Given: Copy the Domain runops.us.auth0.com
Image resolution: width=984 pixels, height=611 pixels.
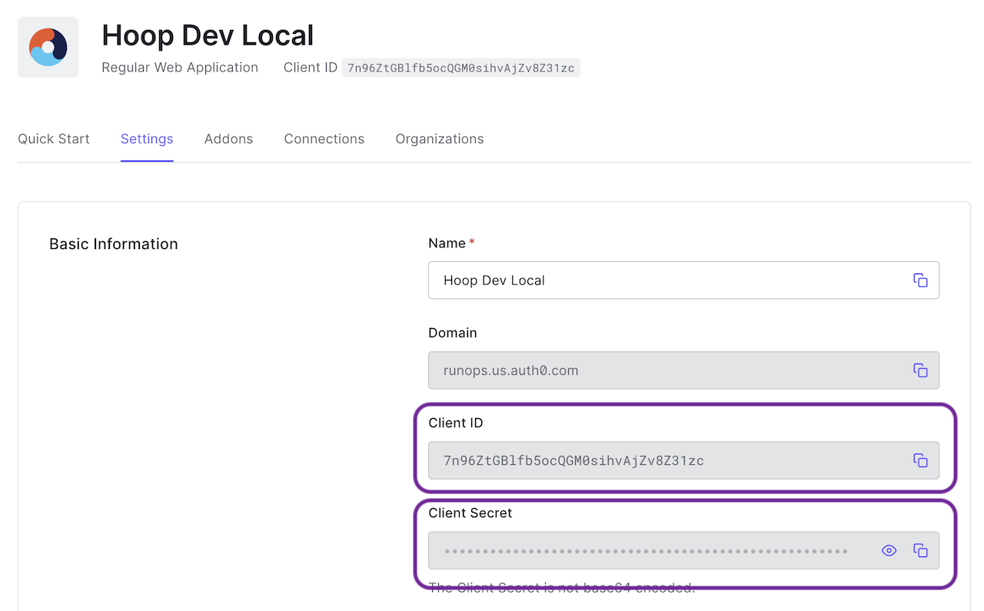Looking at the screenshot, I should click(x=920, y=370).
